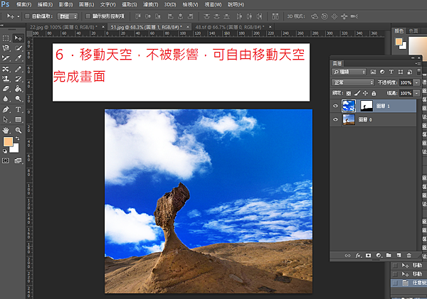Screen dimensions: 427x299
Task: Open the 影像(I) menu
Action: [x=66, y=5]
